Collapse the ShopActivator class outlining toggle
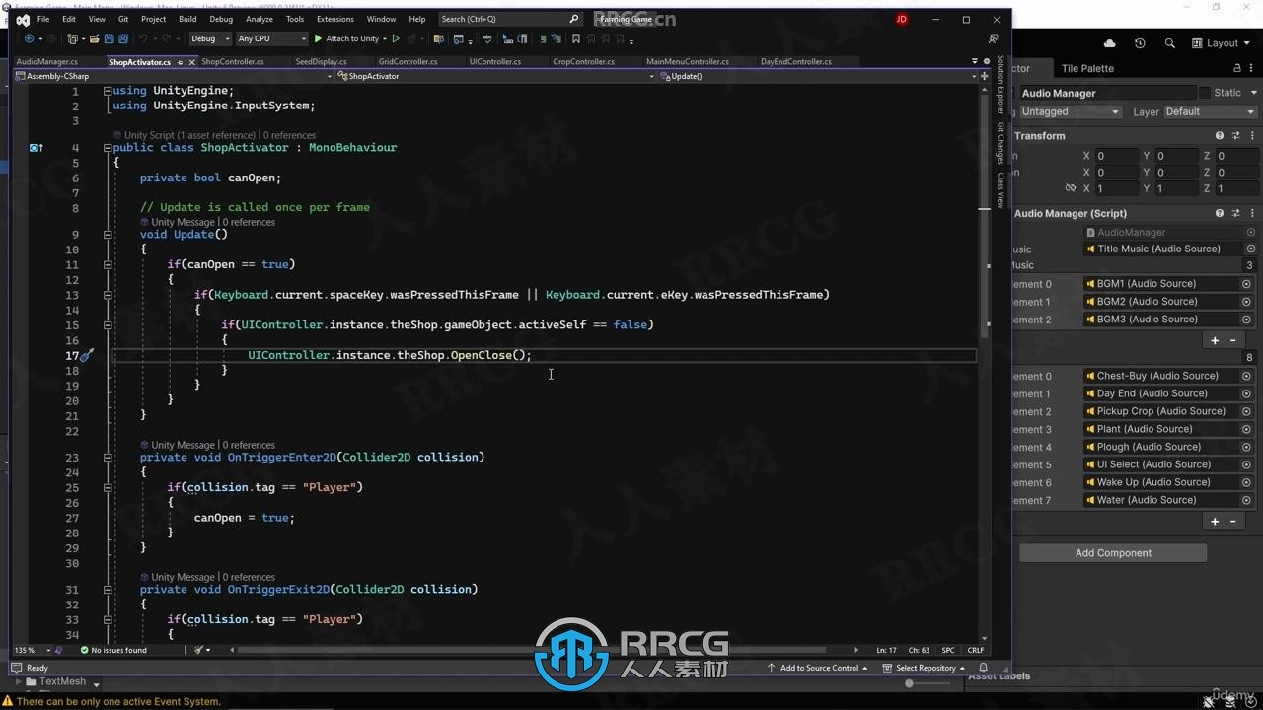Viewport: 1263px width, 710px height. point(107,148)
